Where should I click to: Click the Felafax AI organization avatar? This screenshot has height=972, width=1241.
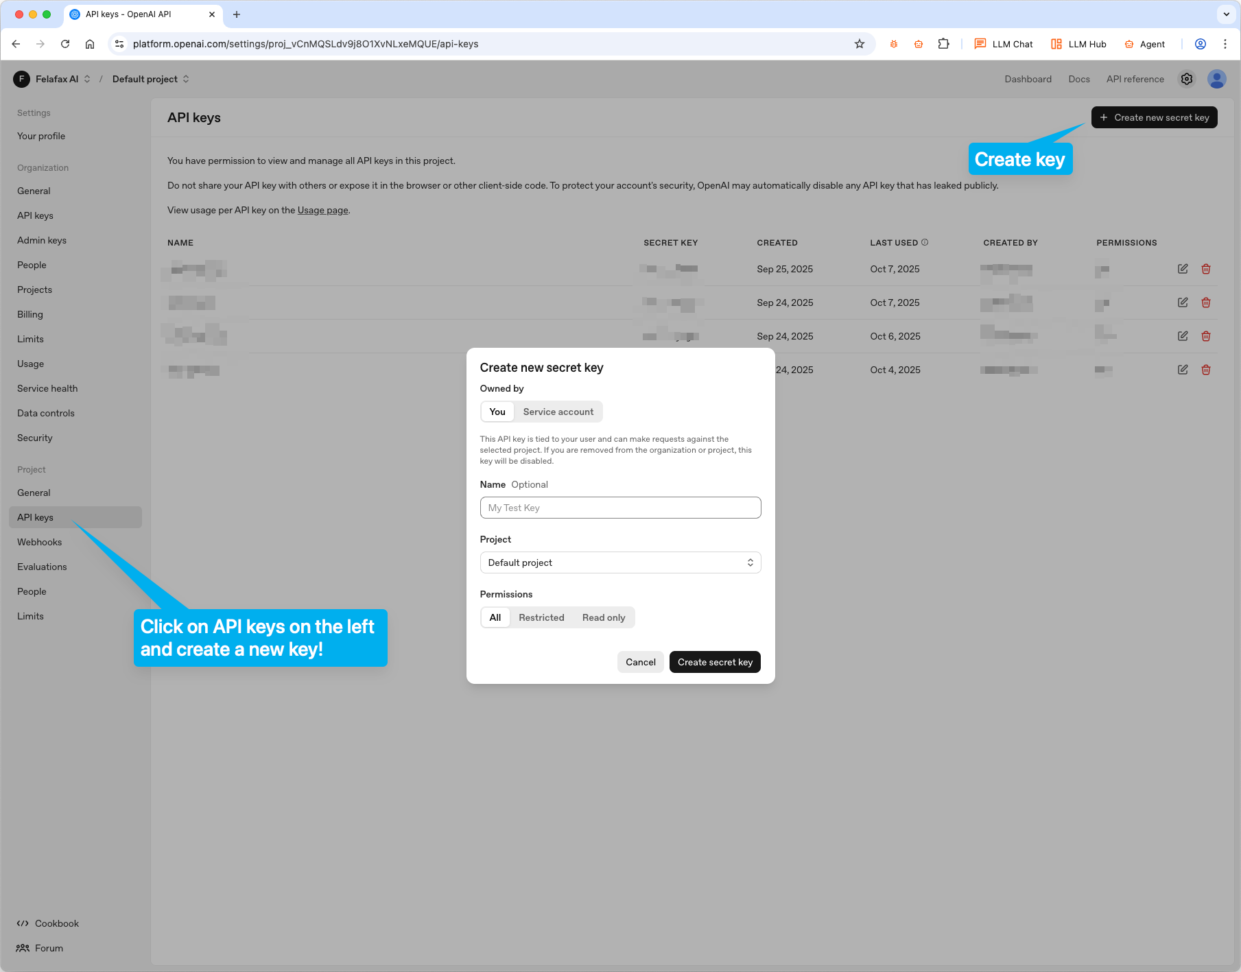pos(21,79)
